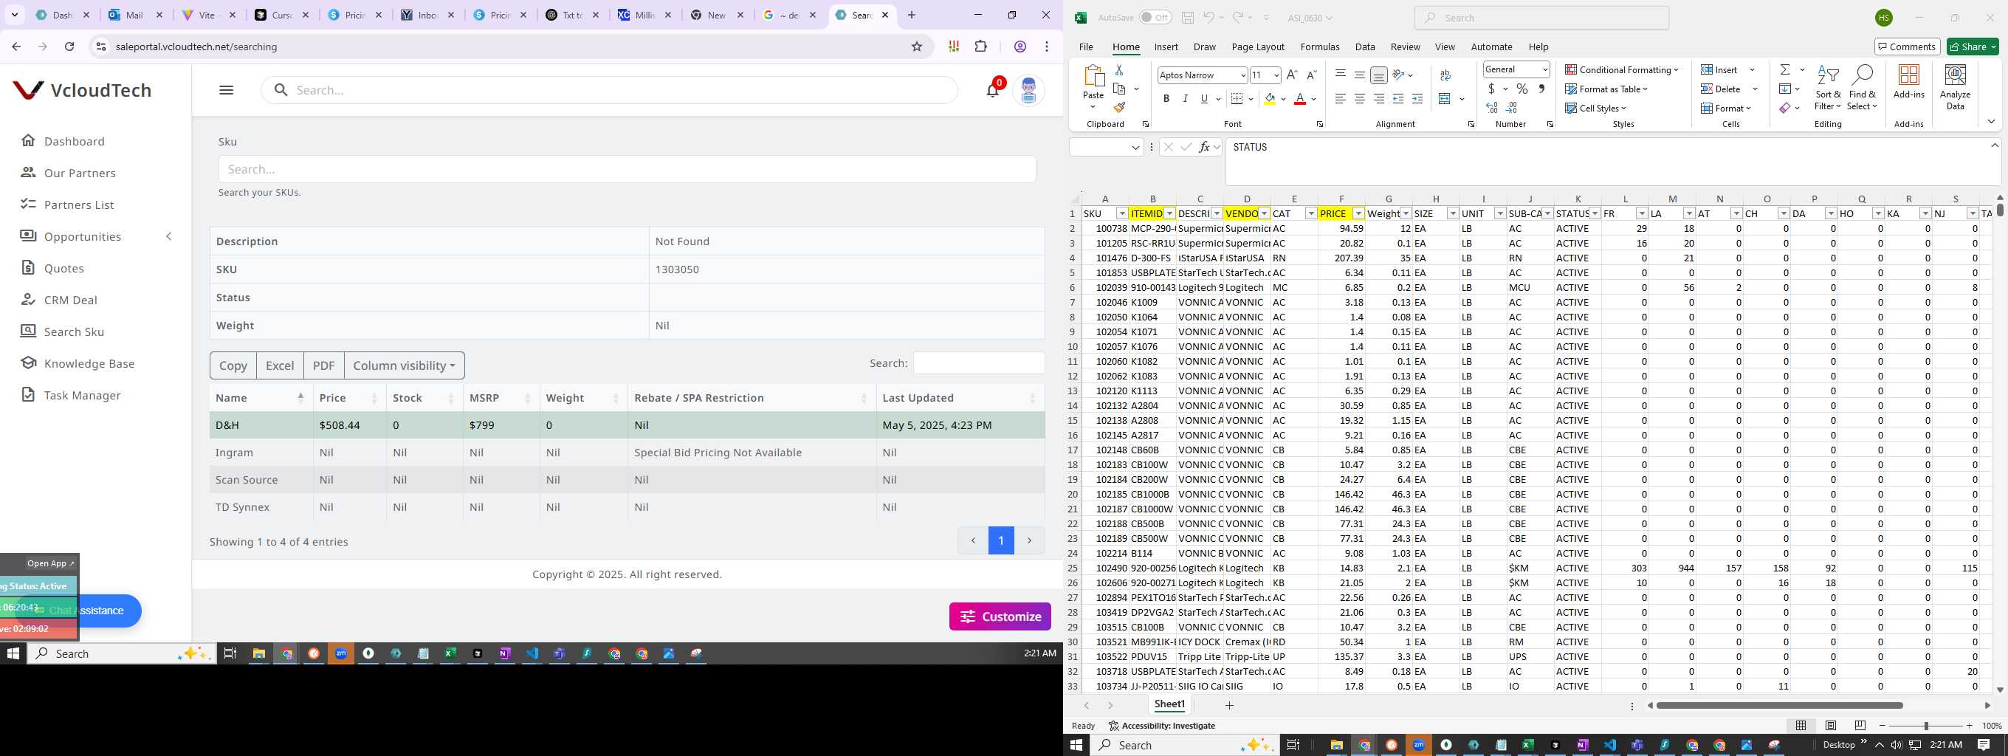The image size is (2008, 756).
Task: Expand the Opportunities sidebar chevron
Action: click(169, 236)
